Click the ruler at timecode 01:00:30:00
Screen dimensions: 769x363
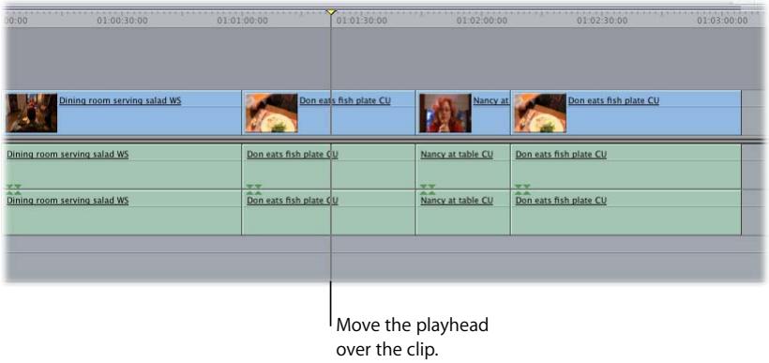[x=122, y=21]
